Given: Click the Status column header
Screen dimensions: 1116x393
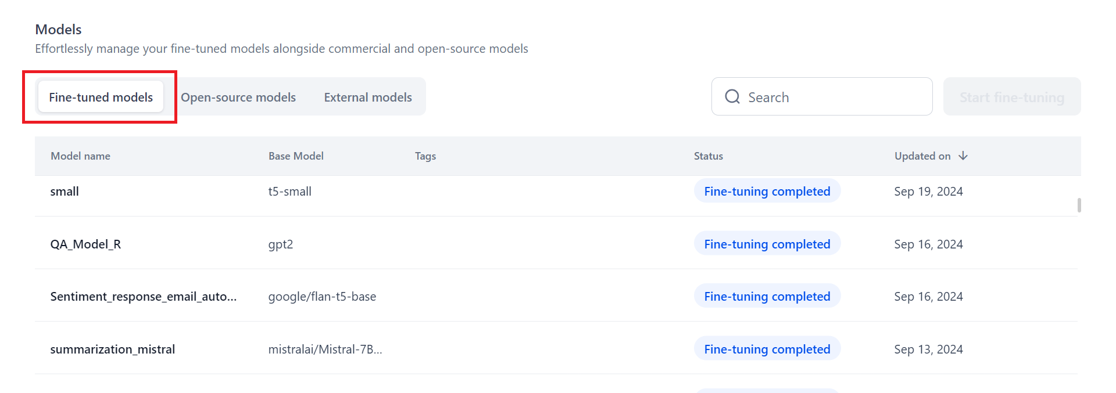Looking at the screenshot, I should coord(708,156).
